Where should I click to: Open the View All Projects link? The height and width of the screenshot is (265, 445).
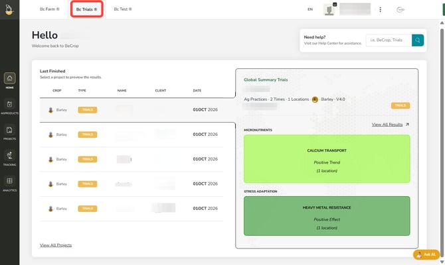click(56, 245)
